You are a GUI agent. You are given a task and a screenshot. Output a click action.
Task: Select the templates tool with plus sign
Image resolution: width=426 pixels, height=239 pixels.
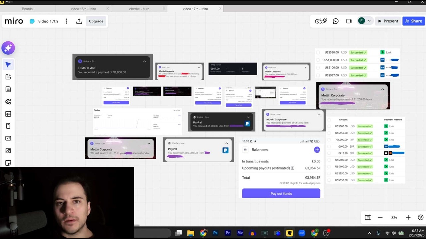(8, 77)
